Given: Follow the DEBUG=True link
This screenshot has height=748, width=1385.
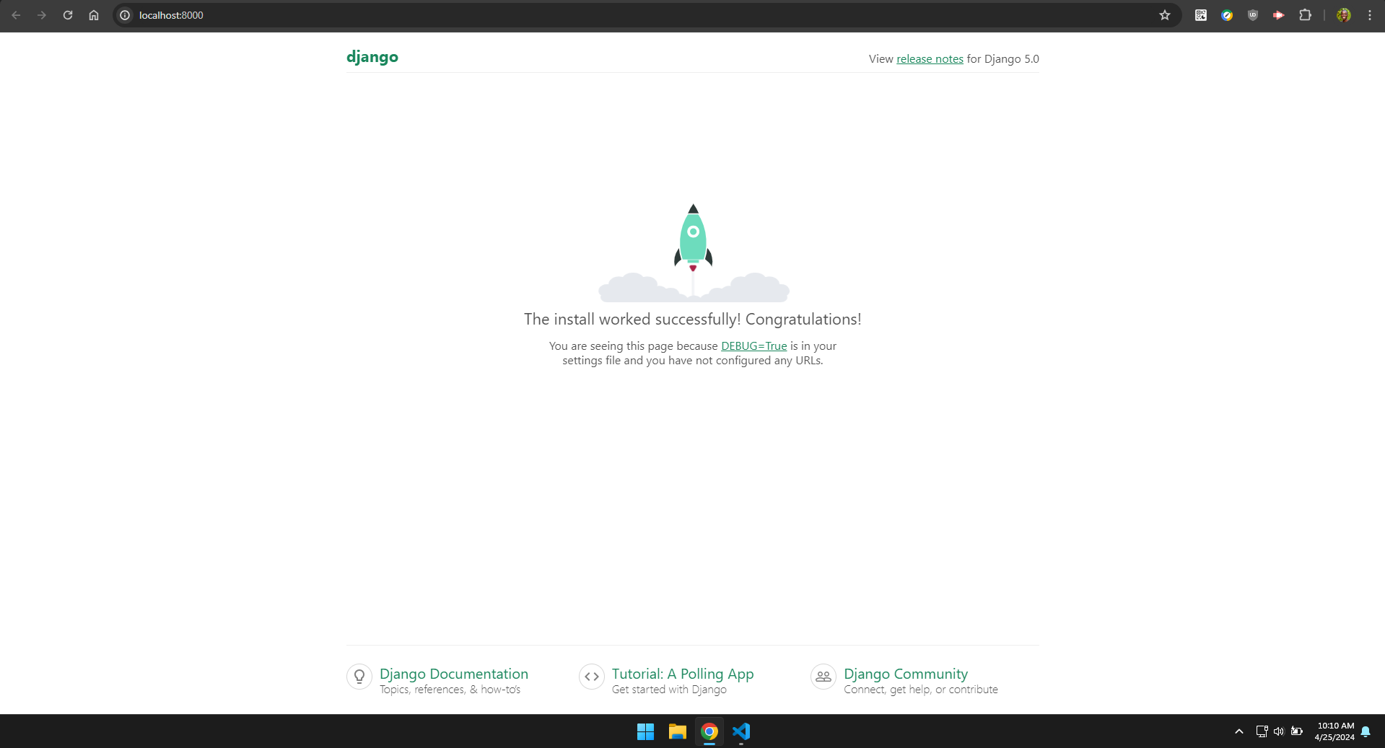Looking at the screenshot, I should click(x=753, y=346).
